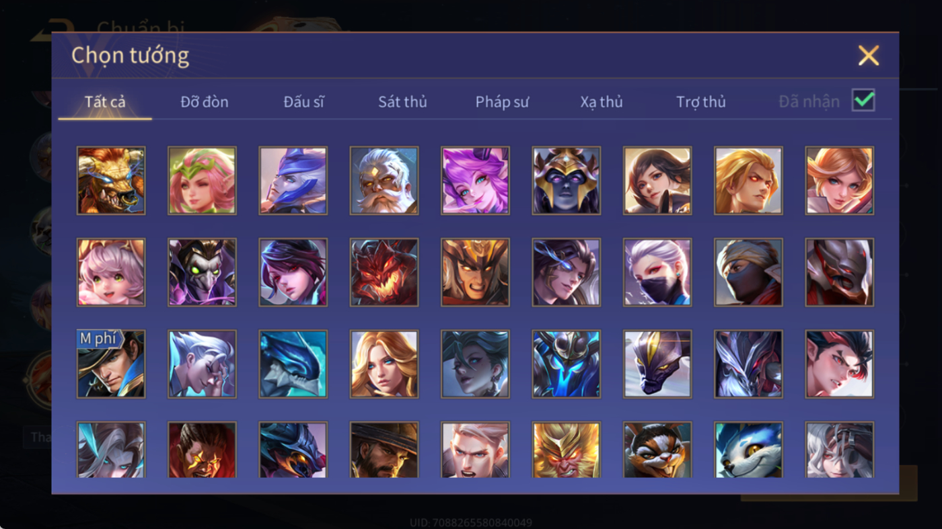The height and width of the screenshot is (529, 942).
Task: Select the red demon face hero
Action: click(x=384, y=272)
